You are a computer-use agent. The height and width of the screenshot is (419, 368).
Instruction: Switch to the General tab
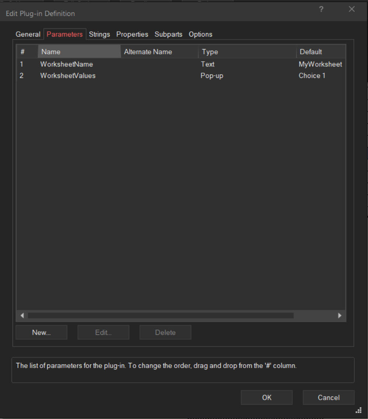pos(28,34)
